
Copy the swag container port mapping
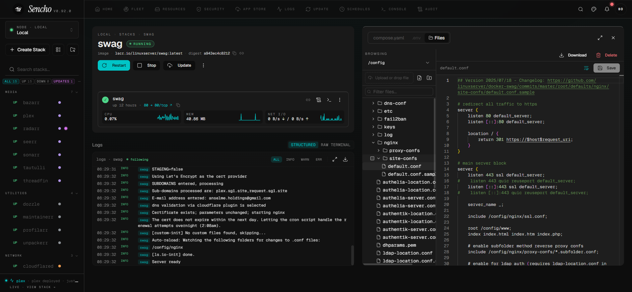[178, 105]
